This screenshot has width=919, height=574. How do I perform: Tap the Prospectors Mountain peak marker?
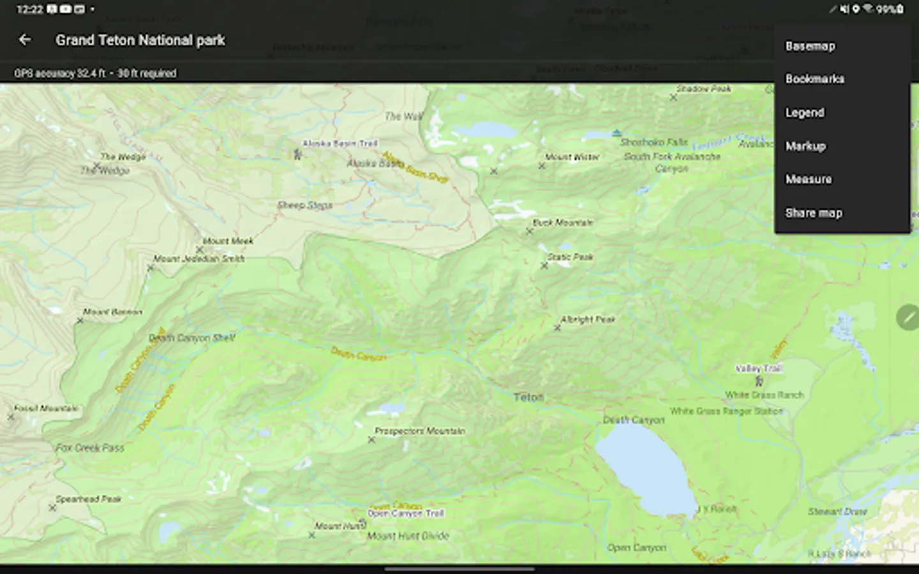371,439
